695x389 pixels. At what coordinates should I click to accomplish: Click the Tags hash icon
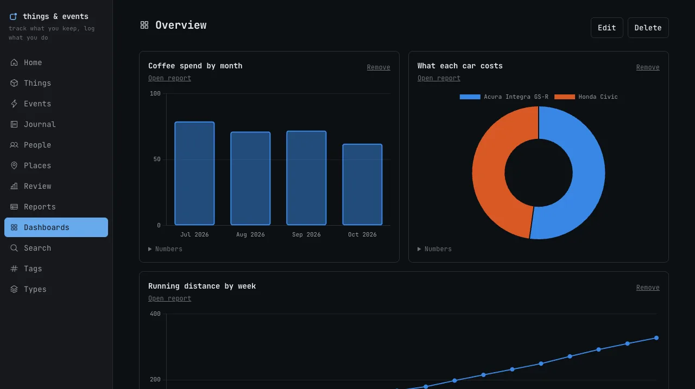(14, 269)
